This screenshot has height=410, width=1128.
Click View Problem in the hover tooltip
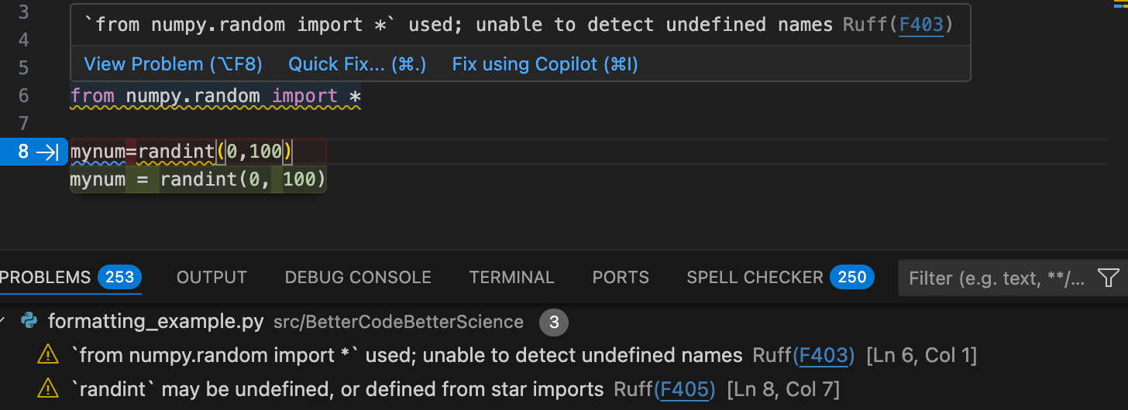173,64
